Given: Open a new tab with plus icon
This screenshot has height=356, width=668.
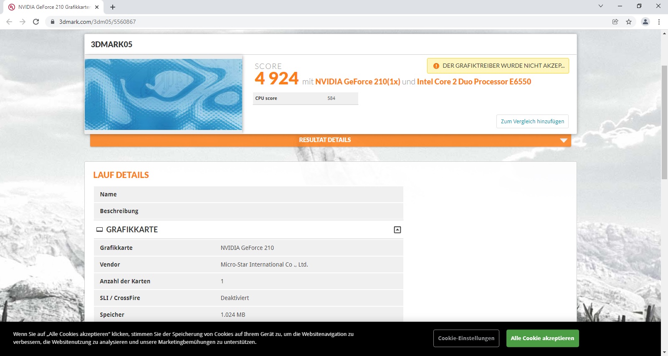Looking at the screenshot, I should click(113, 7).
